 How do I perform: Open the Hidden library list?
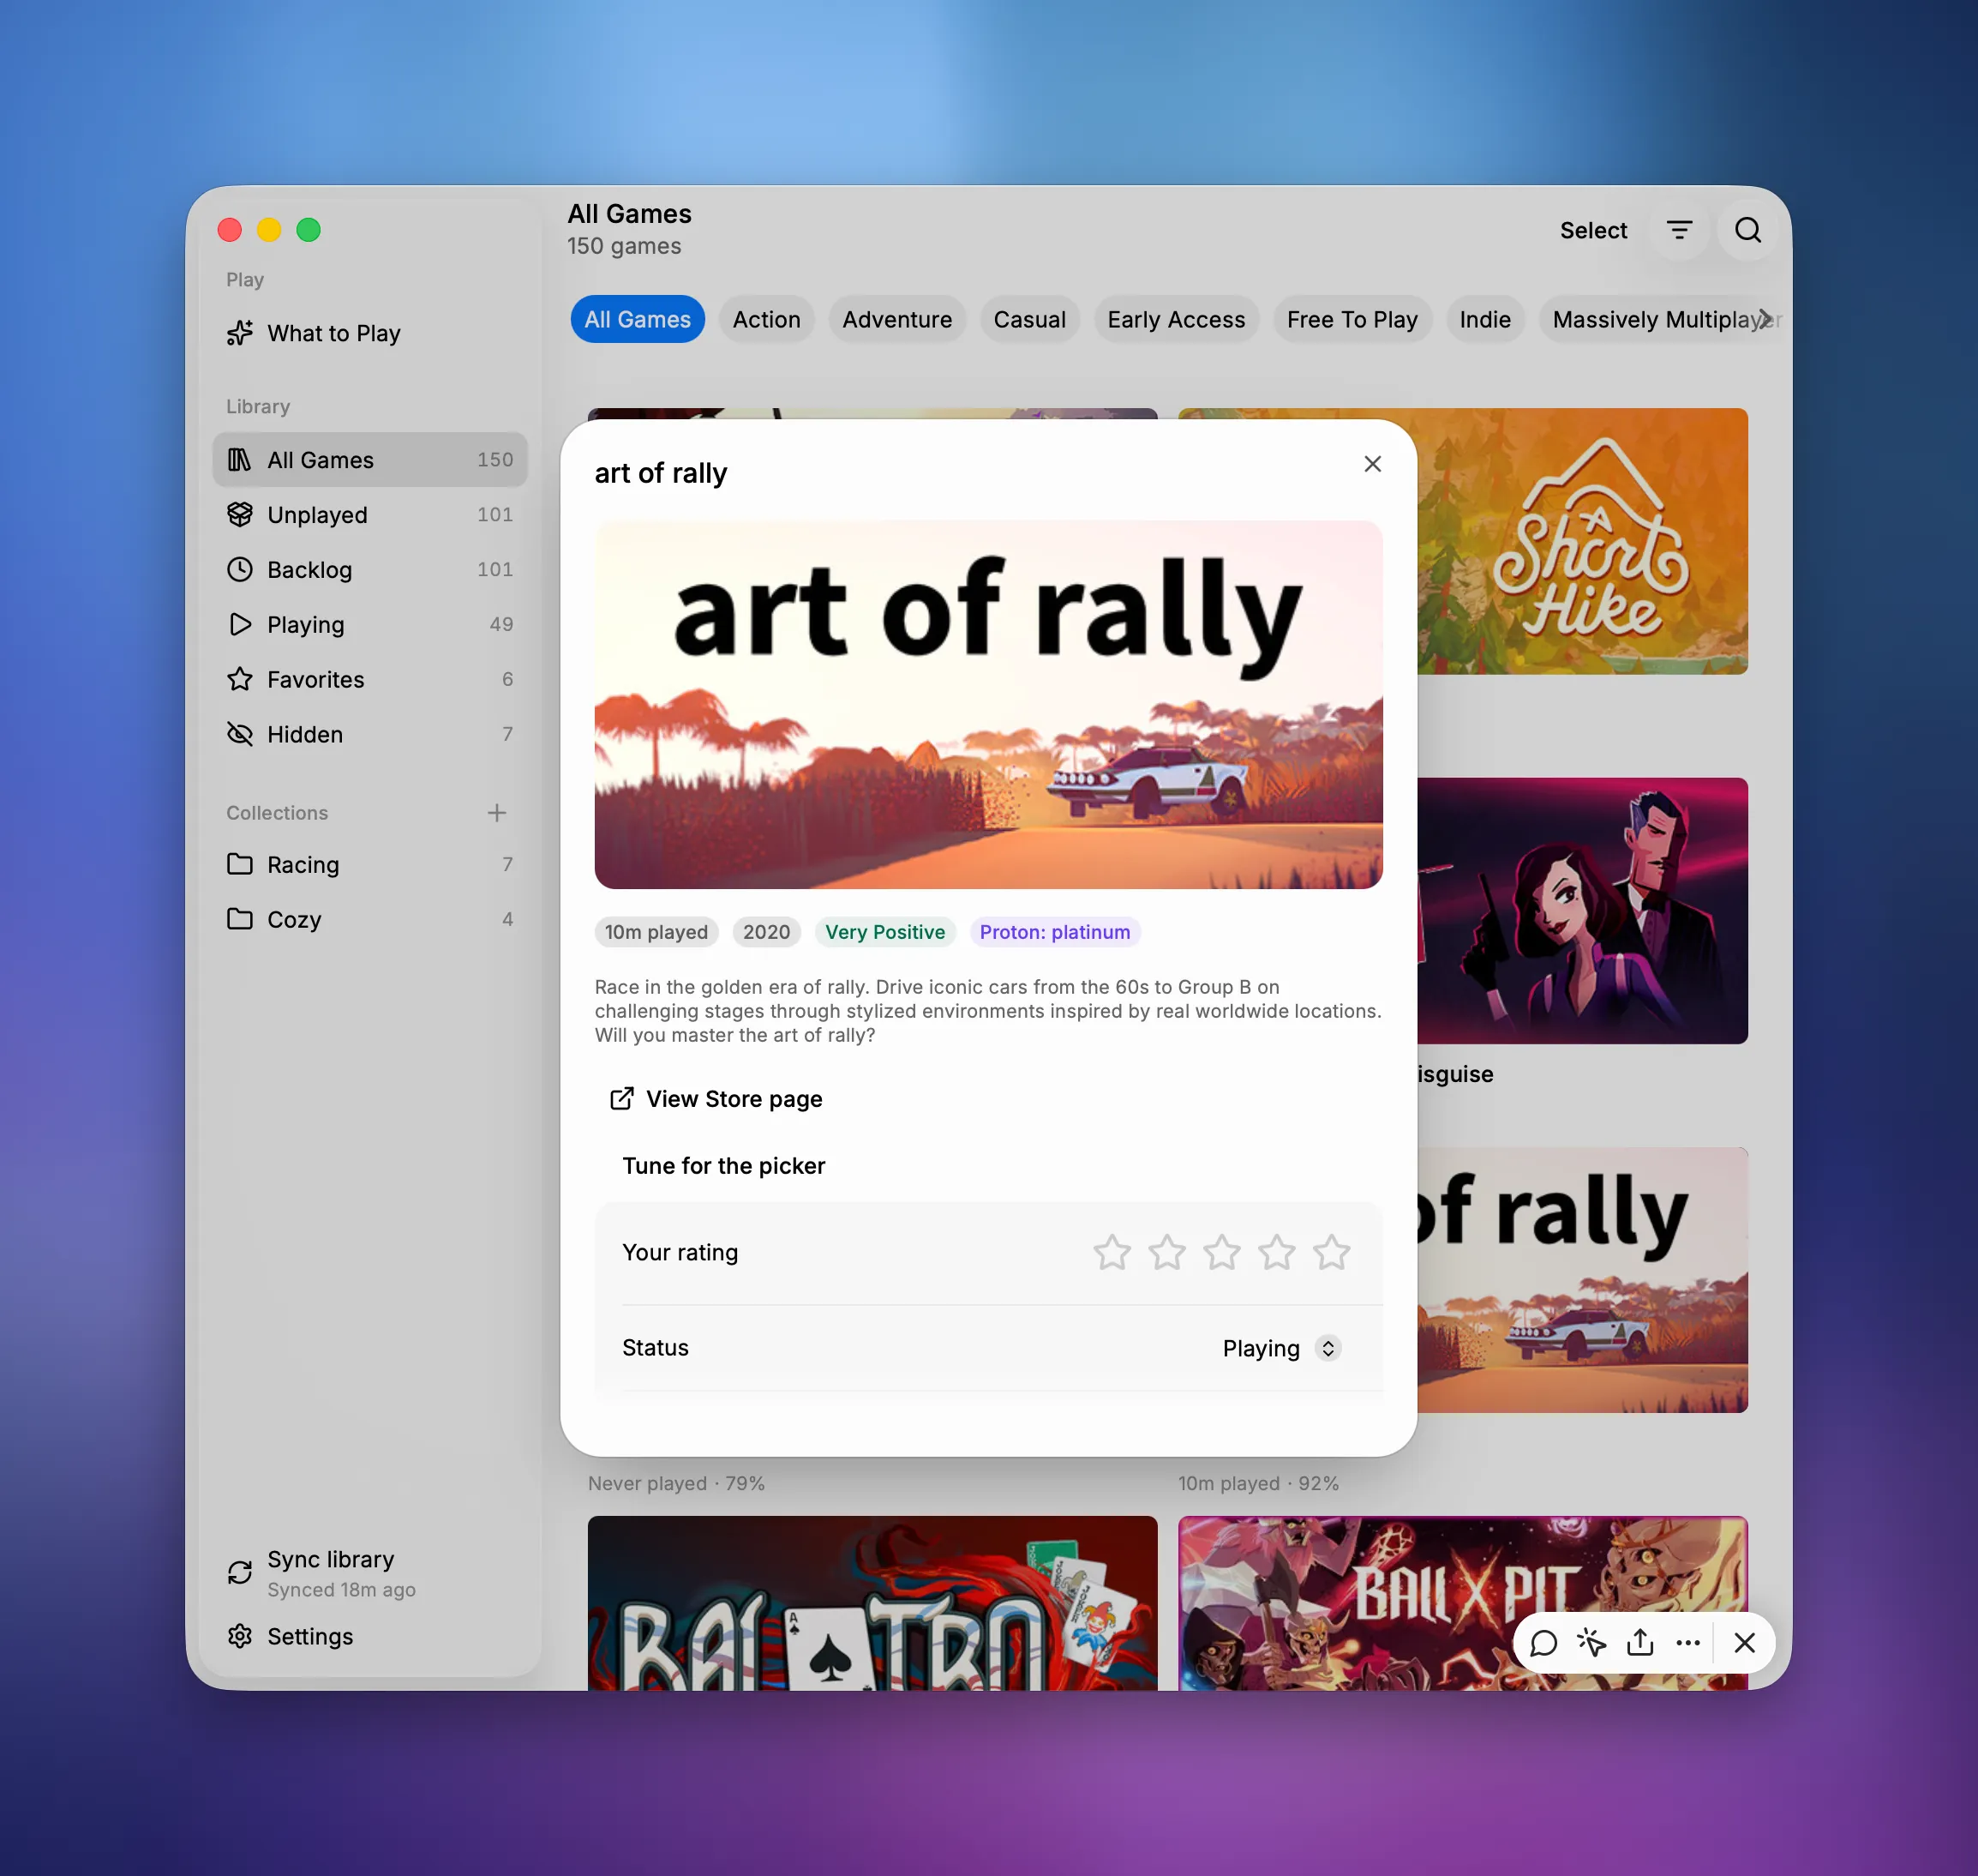[370, 735]
